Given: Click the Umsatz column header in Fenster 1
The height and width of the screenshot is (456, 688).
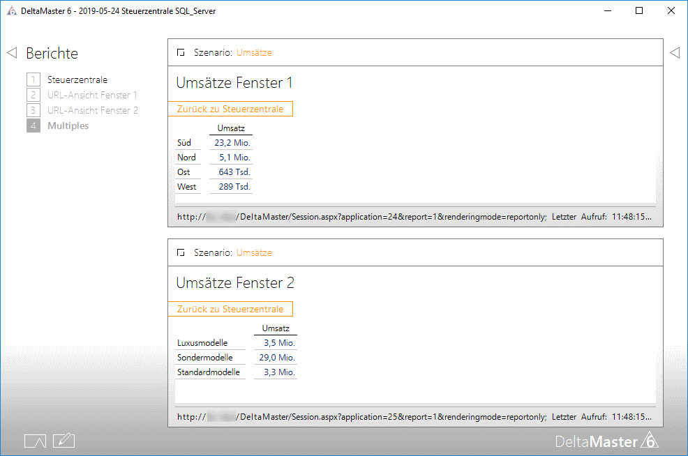Looking at the screenshot, I should (x=231, y=128).
